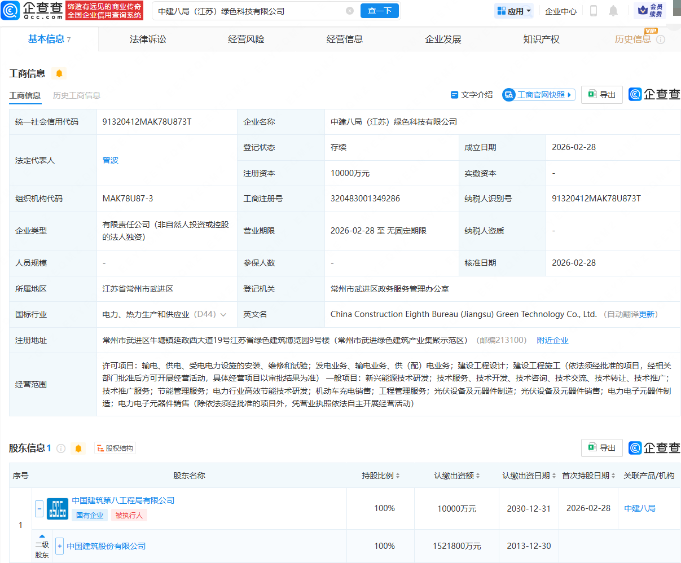Open 股权结构 in the shareholder section
The height and width of the screenshot is (563, 681).
(x=115, y=447)
